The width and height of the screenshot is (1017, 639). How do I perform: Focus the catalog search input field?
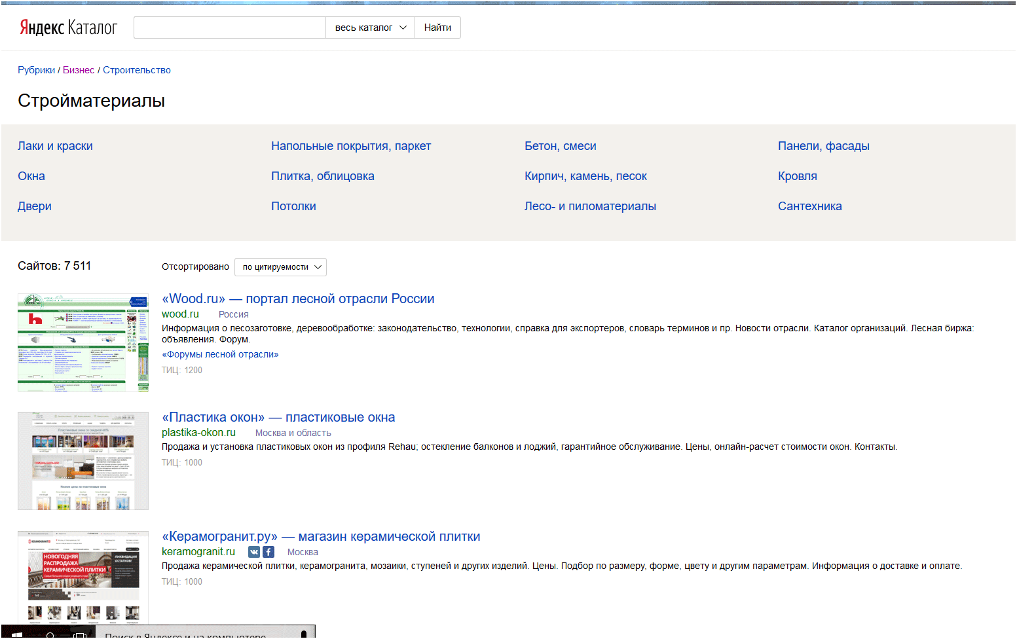pos(230,27)
